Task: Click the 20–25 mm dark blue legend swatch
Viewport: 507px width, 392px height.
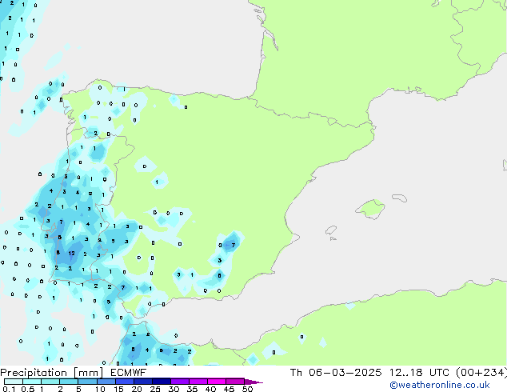Action: [x=142, y=382]
